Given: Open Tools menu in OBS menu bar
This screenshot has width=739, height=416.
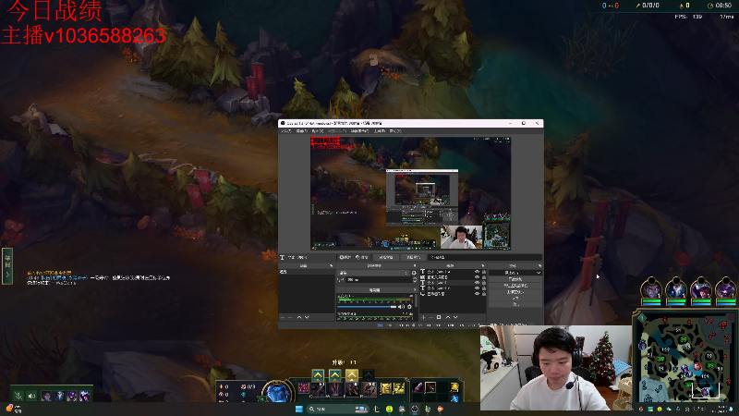Looking at the screenshot, I should pyautogui.click(x=380, y=130).
